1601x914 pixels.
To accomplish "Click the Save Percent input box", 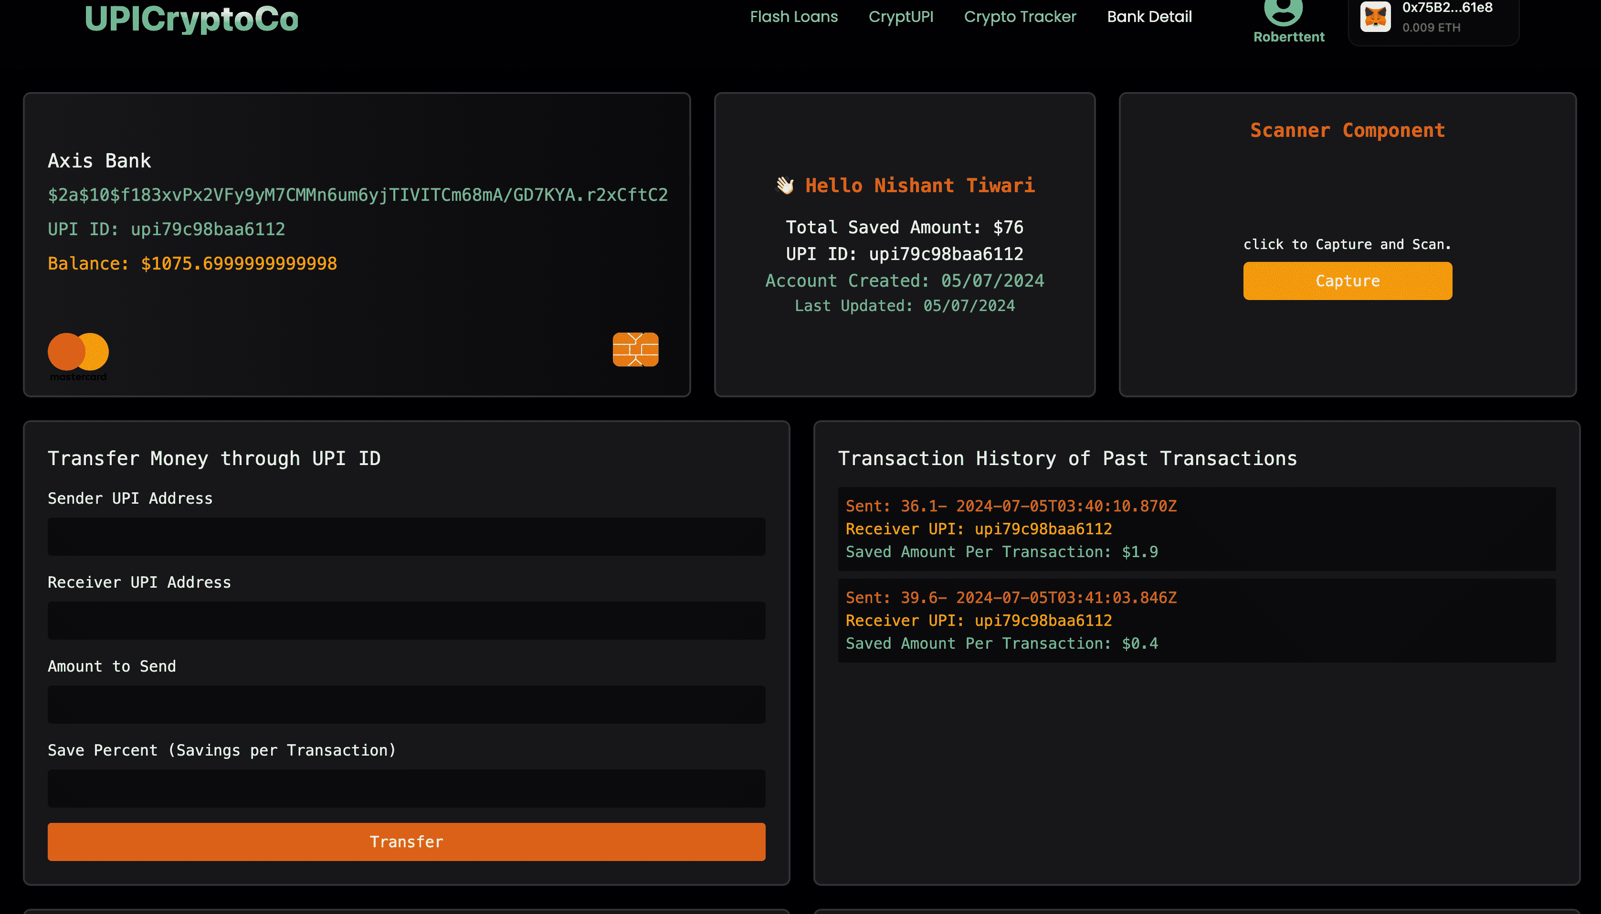I will tap(406, 789).
